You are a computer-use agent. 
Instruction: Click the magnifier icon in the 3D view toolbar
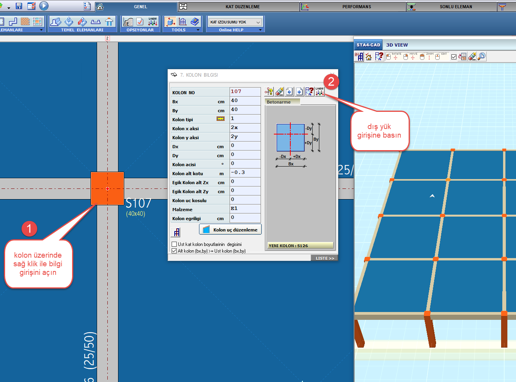[482, 57]
